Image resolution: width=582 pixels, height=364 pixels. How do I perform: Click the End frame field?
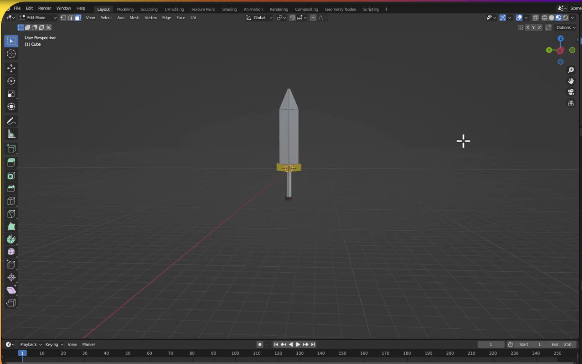point(562,344)
